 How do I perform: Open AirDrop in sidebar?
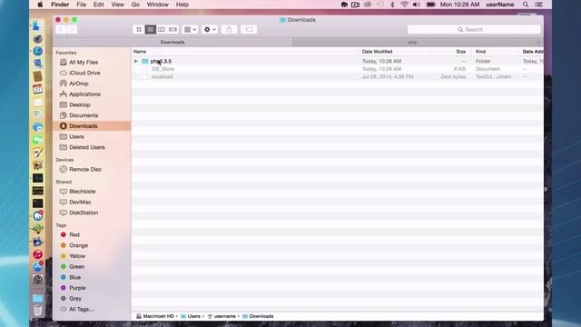tap(79, 84)
